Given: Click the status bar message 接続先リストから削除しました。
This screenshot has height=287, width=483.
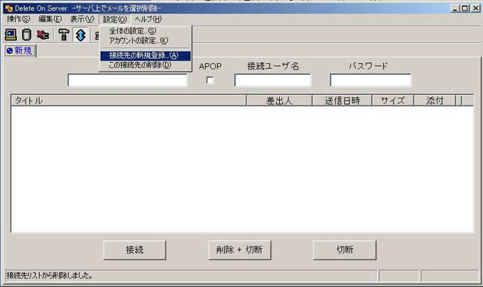Looking at the screenshot, I should pyautogui.click(x=50, y=276).
